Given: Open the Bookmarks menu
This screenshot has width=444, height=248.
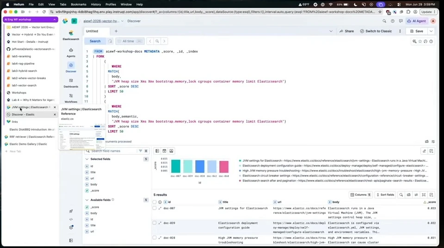Looking at the screenshot, I should point(79,5).
